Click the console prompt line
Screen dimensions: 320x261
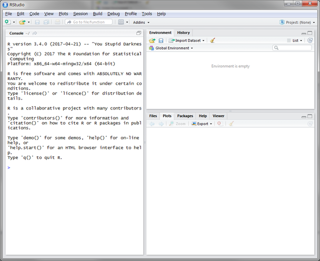74,167
